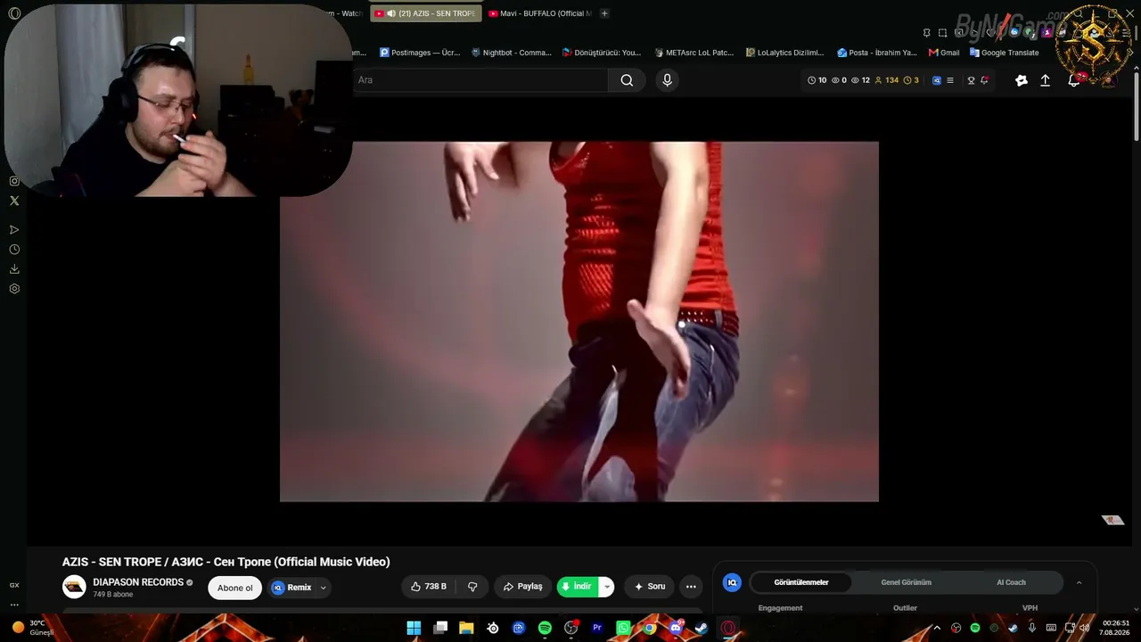The height and width of the screenshot is (642, 1141).
Task: Open History from the Opera sidebar clock
Action: 14,250
